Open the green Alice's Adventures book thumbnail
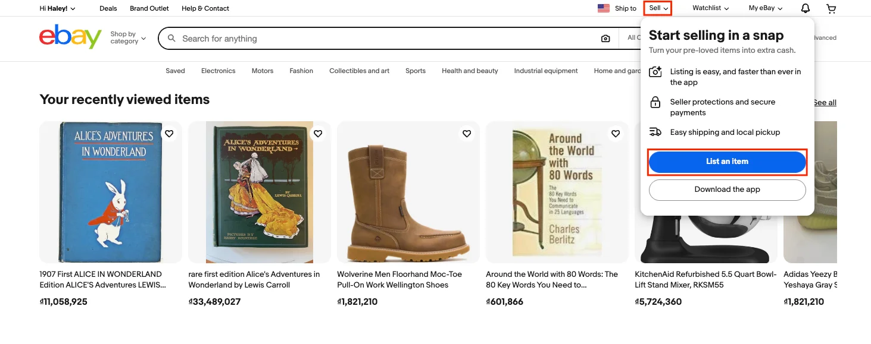 (260, 192)
